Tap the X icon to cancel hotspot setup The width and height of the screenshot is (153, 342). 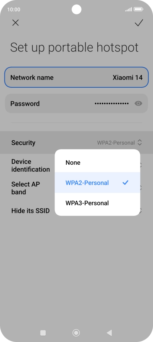pyautogui.click(x=15, y=23)
